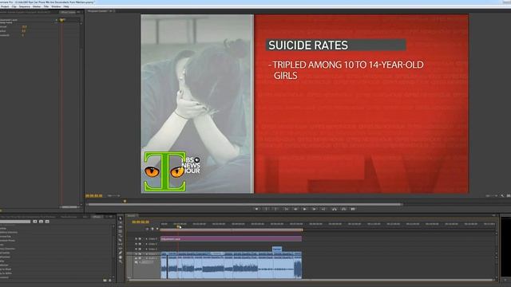Open the Help menu
511x287 pixels.
(x=66, y=6)
